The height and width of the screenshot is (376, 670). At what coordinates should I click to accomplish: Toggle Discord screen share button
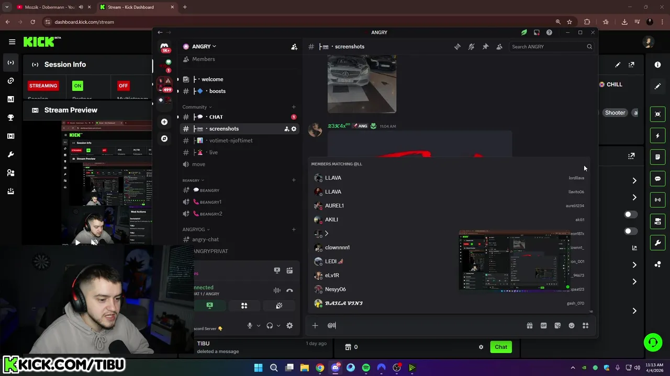pyautogui.click(x=210, y=305)
